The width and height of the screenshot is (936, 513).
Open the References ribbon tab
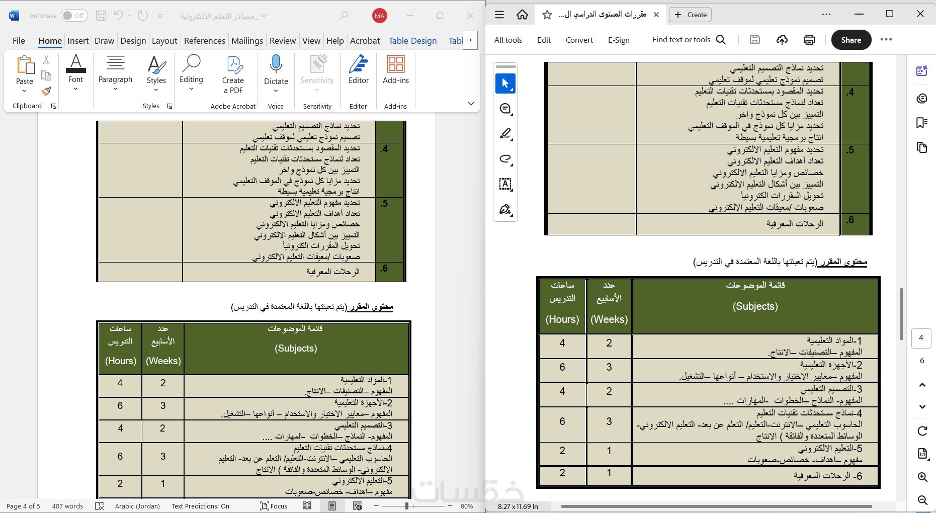click(205, 41)
